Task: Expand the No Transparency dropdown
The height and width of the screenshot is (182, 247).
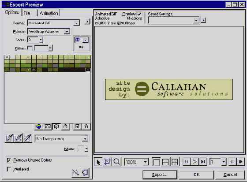Action: pos(62,139)
